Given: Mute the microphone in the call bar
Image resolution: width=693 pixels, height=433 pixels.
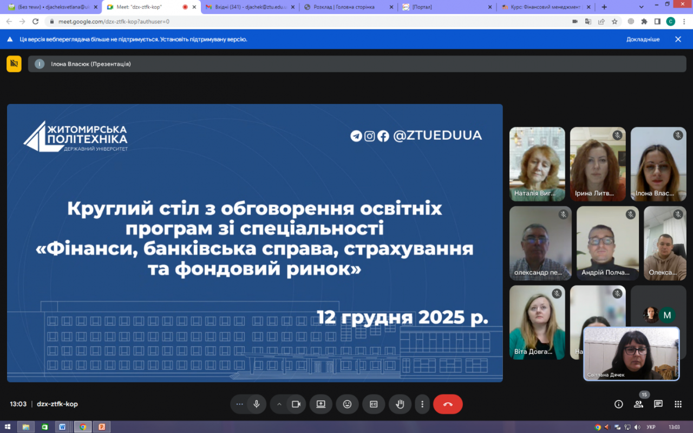Looking at the screenshot, I should tap(257, 404).
